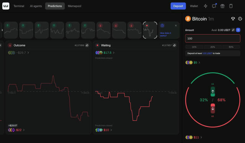Click round number #137957
This screenshot has width=245, height=143.
click(167, 45)
